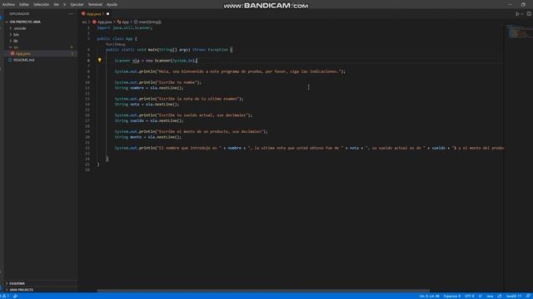Viewport: 533px width, 299px height.
Task: Show quick fixes with the lightbulb icon
Action: [100, 61]
